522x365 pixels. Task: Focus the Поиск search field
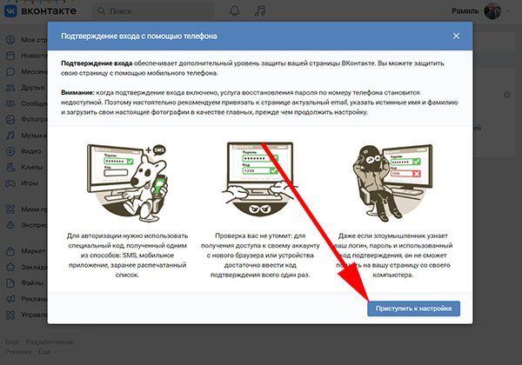point(152,11)
